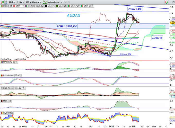Open the 1 día timeframe dropdown
The height and width of the screenshot is (128, 175).
(x=20, y=2)
